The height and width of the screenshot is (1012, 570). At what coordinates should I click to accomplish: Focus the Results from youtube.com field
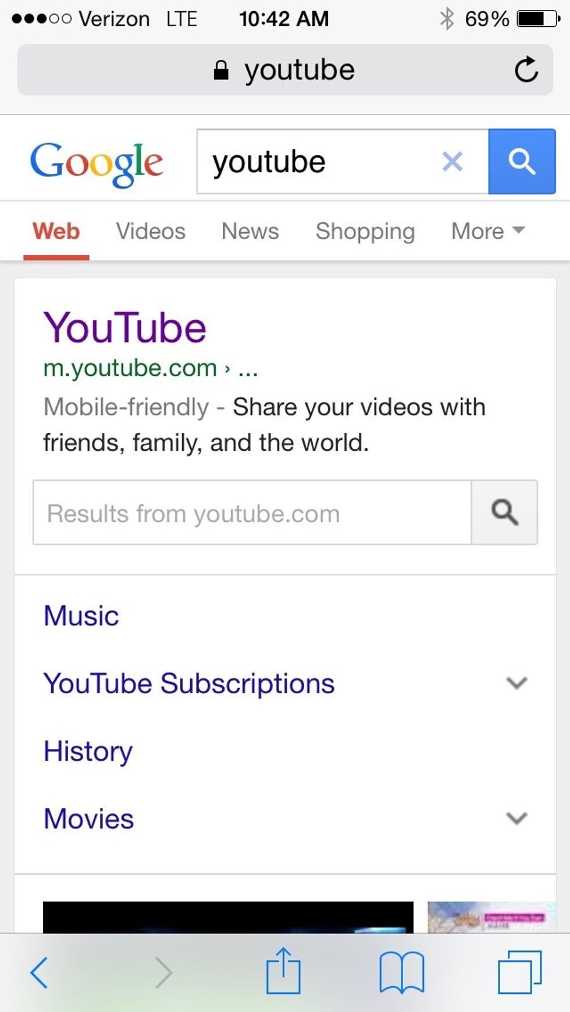[x=251, y=513]
